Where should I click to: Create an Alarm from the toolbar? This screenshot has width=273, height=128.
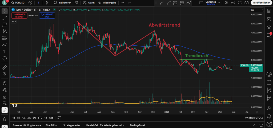(89, 3)
